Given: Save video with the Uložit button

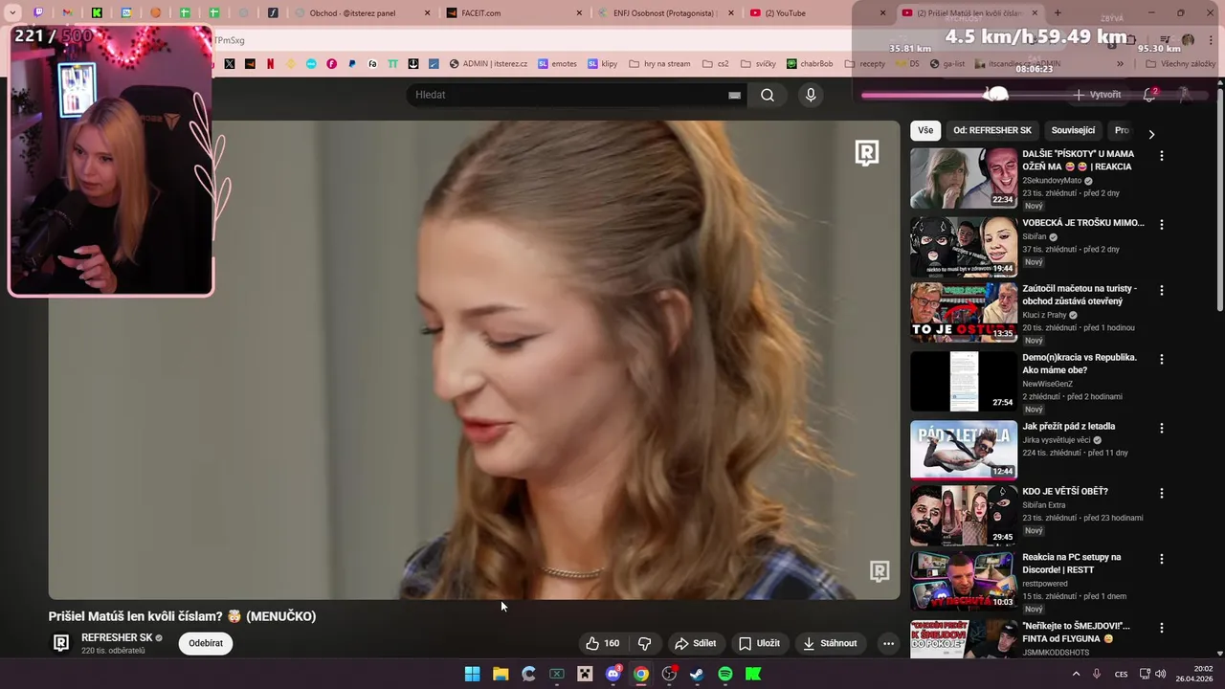Looking at the screenshot, I should pyautogui.click(x=759, y=643).
